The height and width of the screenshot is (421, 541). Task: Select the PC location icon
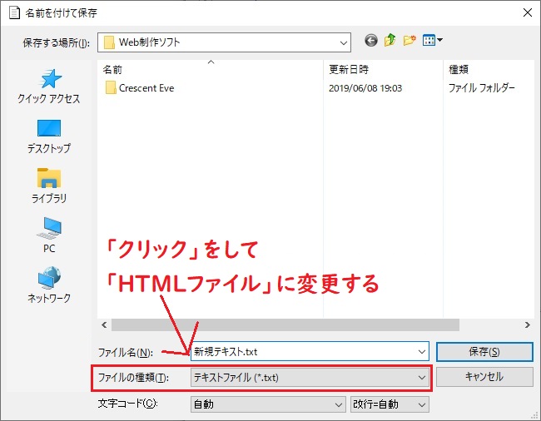49,236
